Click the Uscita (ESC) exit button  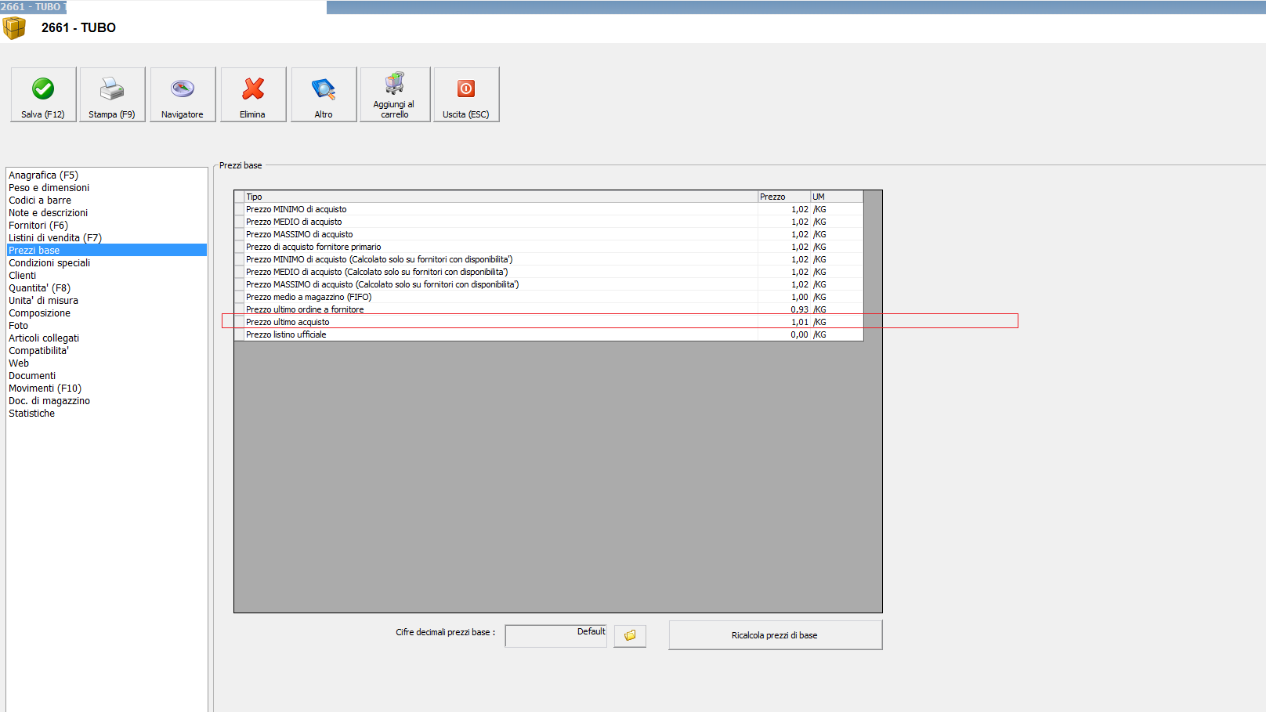(x=466, y=94)
